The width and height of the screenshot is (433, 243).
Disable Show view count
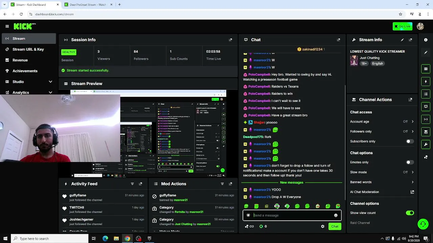point(410,213)
